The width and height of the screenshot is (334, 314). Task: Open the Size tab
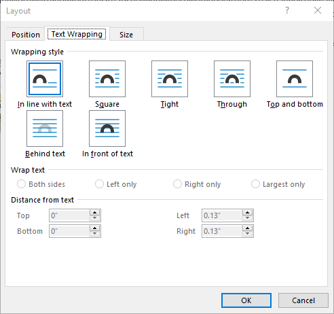(126, 35)
